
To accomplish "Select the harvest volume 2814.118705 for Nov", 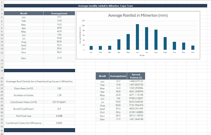I will click(136, 116).
